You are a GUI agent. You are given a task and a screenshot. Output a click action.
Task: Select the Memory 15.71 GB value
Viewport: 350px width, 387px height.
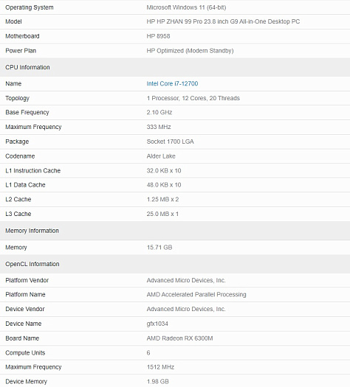pyautogui.click(x=159, y=247)
